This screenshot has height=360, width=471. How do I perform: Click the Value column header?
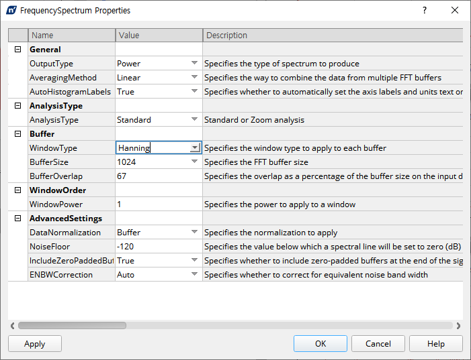[x=159, y=35]
